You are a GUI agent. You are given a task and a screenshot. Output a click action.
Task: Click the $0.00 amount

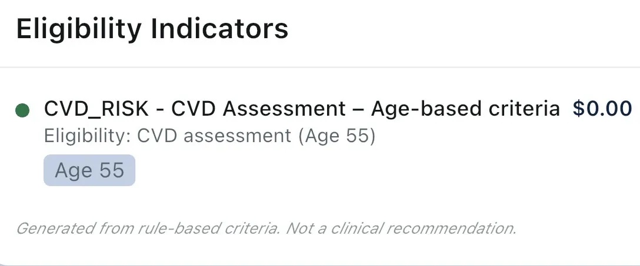coord(602,109)
